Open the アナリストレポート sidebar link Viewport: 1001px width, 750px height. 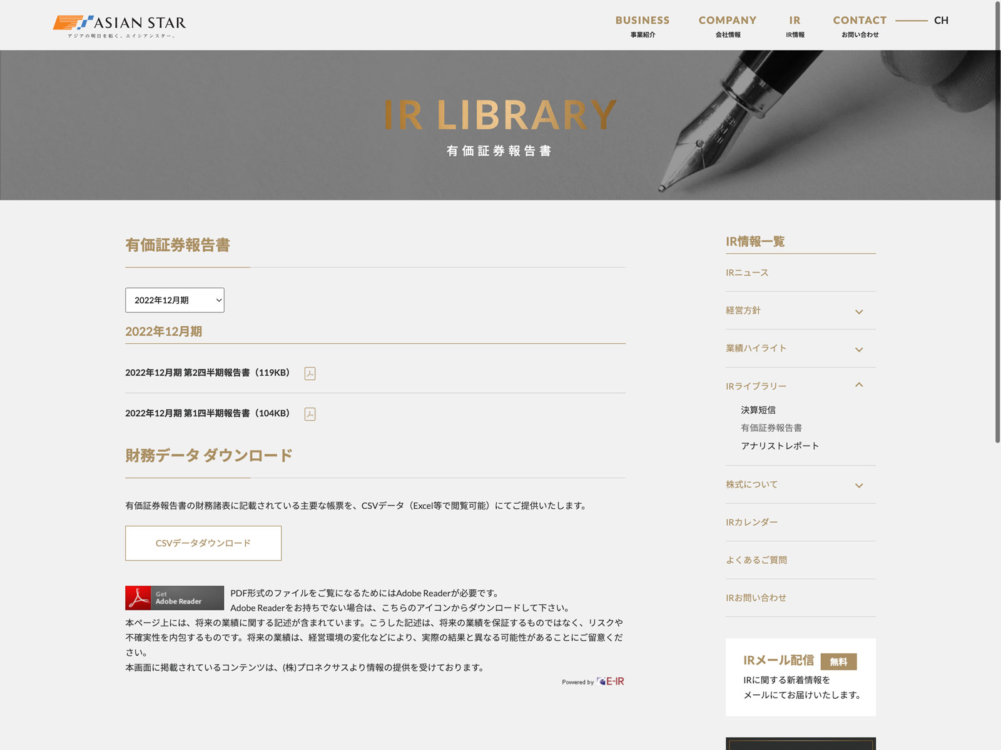[780, 446]
